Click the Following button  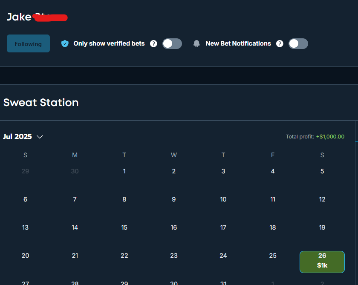click(x=28, y=43)
